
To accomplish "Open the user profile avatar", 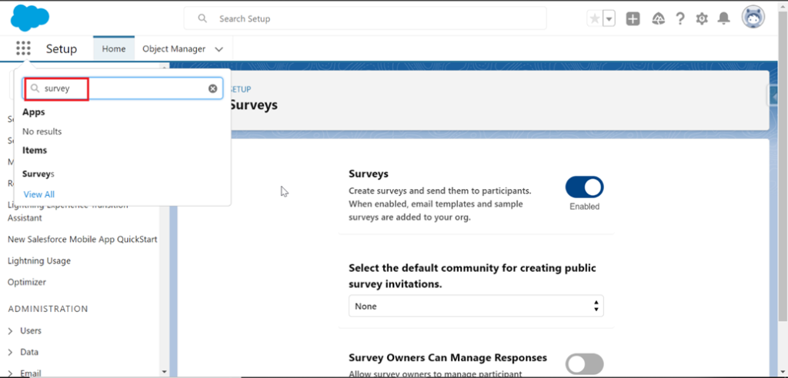I will click(753, 18).
